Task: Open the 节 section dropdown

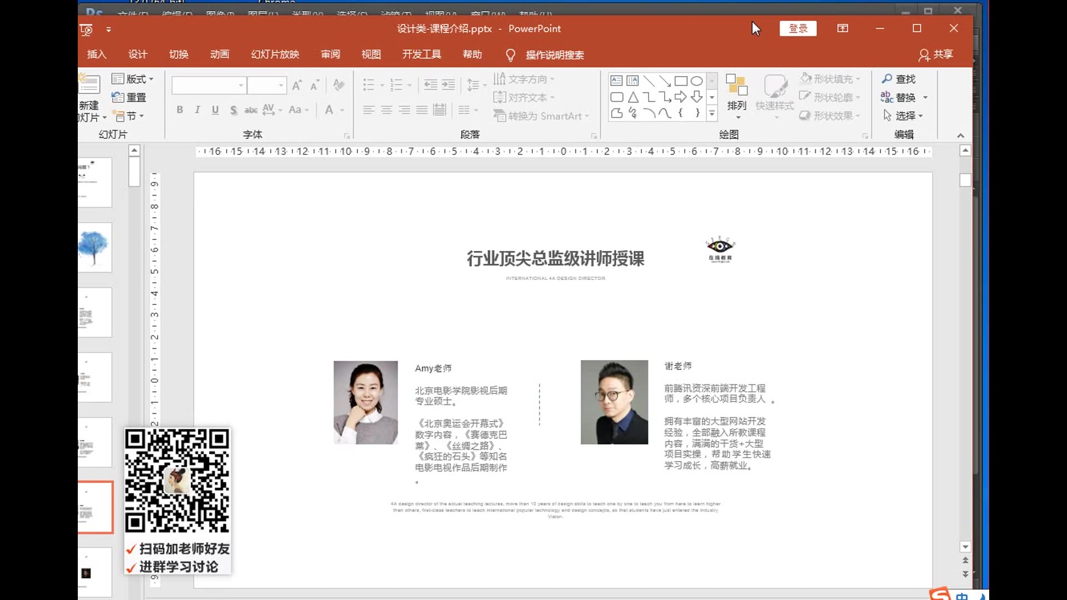Action: (x=128, y=116)
